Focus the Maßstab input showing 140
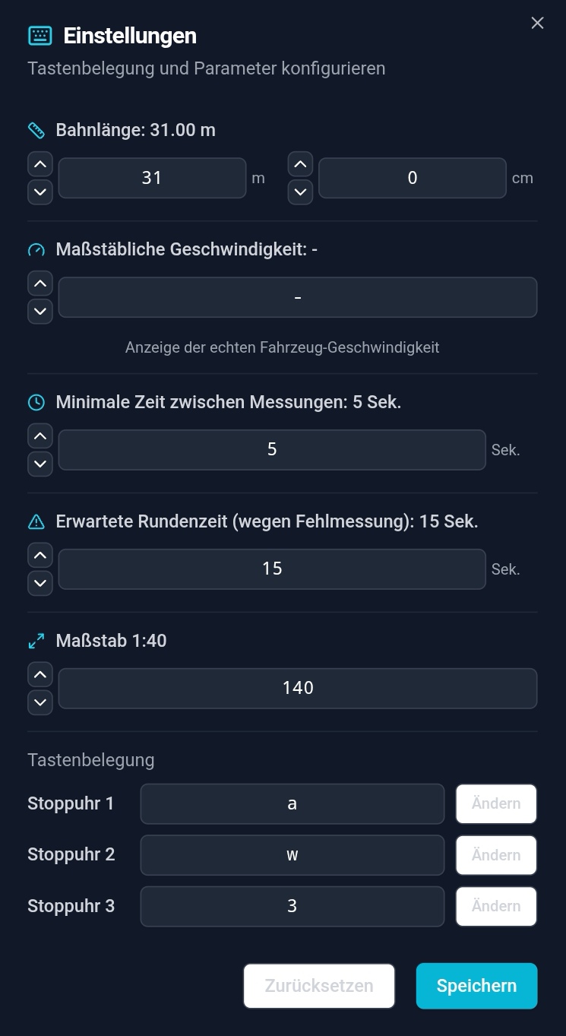 [297, 688]
